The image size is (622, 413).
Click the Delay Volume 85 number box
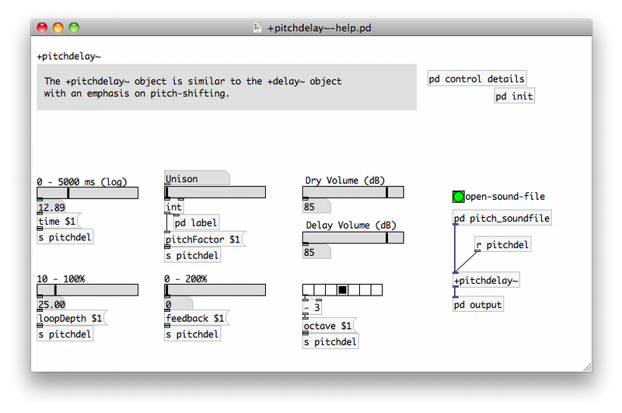(x=316, y=252)
